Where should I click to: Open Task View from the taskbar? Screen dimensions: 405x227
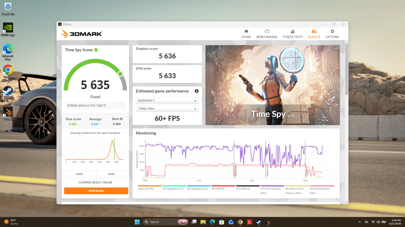[x=194, y=222]
